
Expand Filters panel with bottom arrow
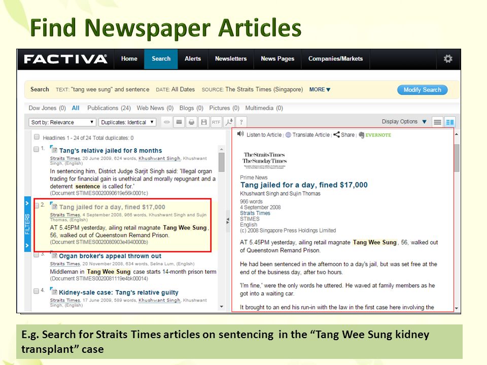pos(27,245)
